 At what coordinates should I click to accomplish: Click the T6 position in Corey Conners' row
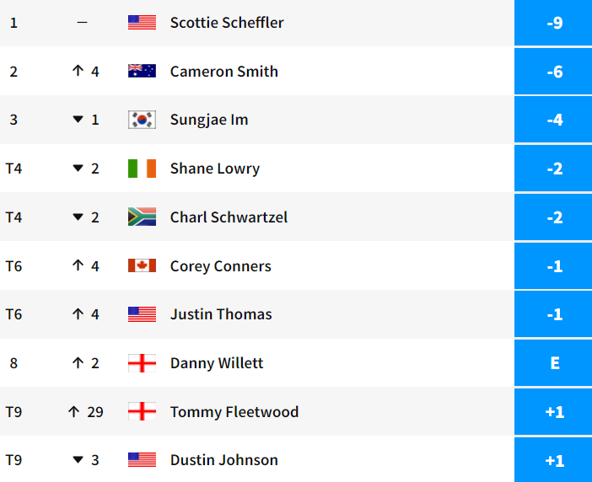click(x=13, y=266)
